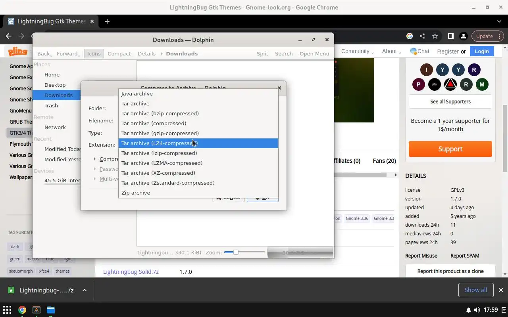The image size is (508, 317).
Task: Pick Tar archive (compressed) entry
Action: click(x=198, y=123)
